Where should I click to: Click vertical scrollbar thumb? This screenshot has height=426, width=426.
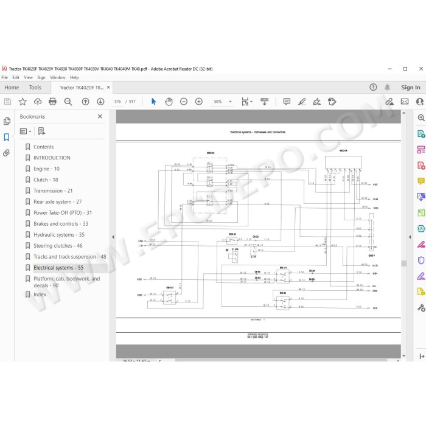pos(403,264)
